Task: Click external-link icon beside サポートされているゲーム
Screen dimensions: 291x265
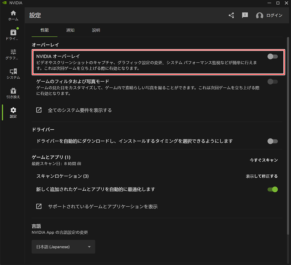Action: click(39, 206)
